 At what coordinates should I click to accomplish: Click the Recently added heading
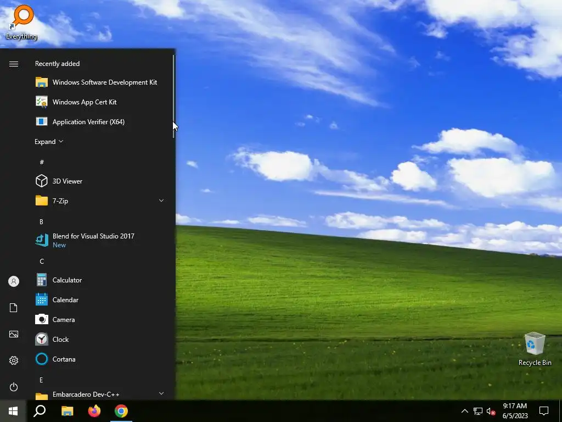pos(57,64)
